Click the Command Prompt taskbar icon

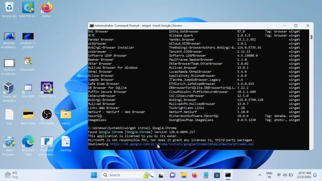pyautogui.click(x=228, y=175)
